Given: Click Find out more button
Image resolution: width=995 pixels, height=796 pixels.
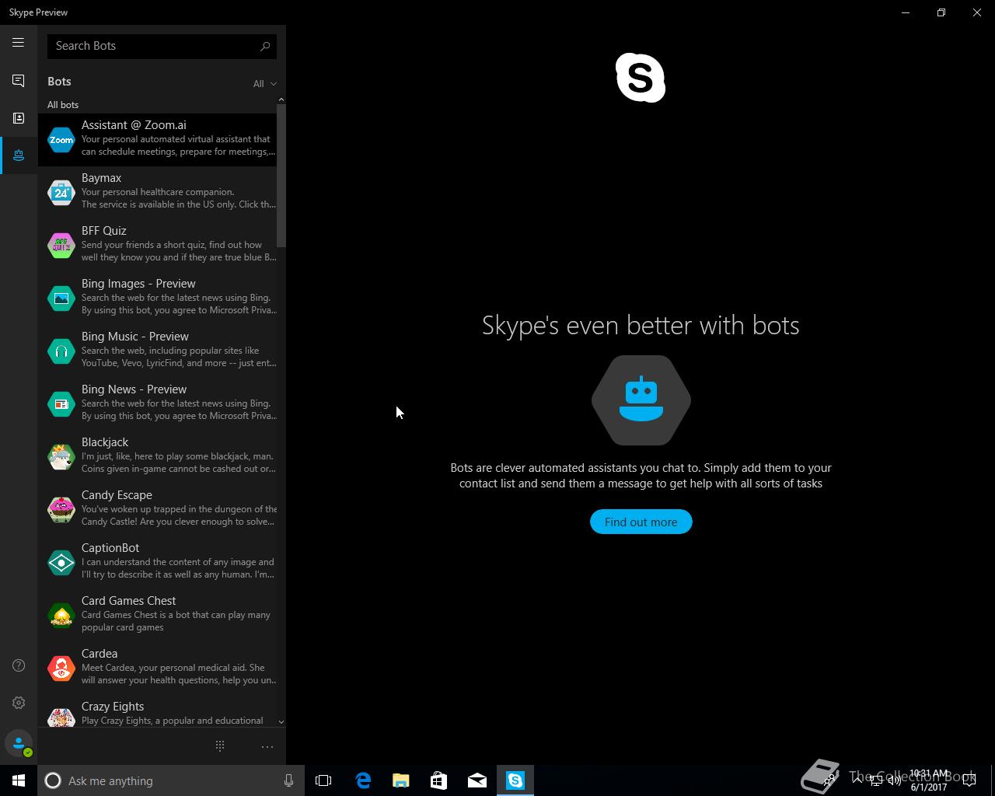Looking at the screenshot, I should (641, 522).
